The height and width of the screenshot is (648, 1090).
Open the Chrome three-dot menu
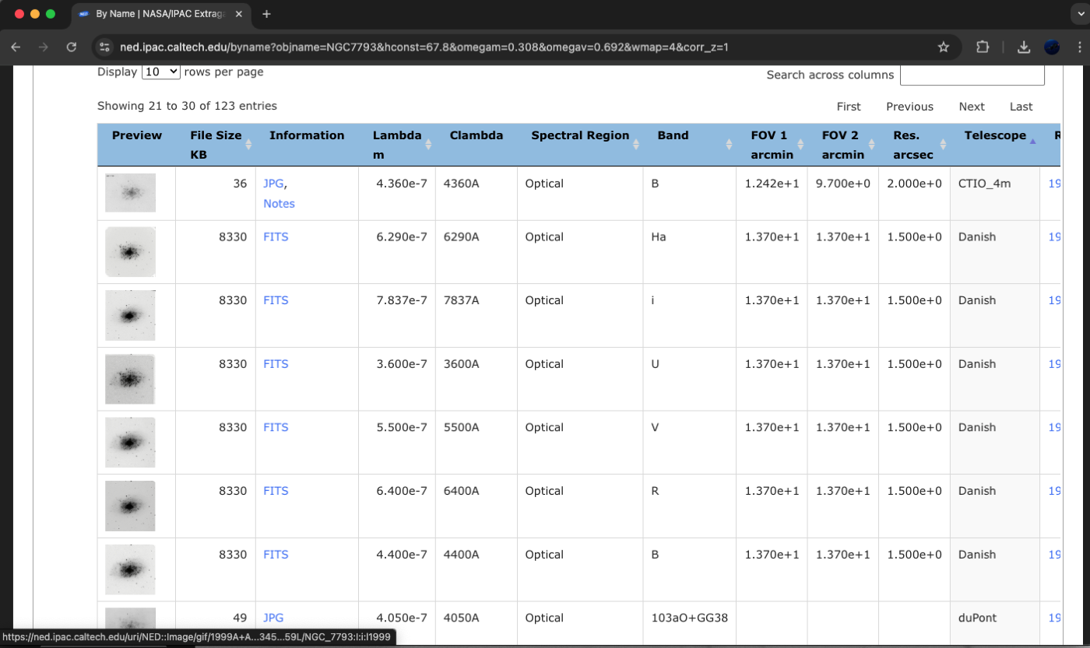[x=1078, y=47]
